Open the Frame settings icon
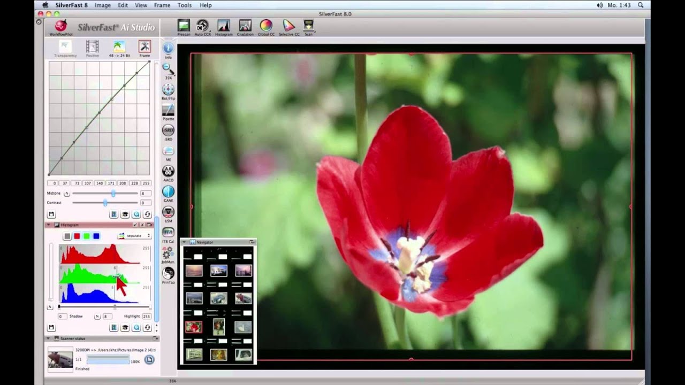The width and height of the screenshot is (685, 385). pos(144,48)
